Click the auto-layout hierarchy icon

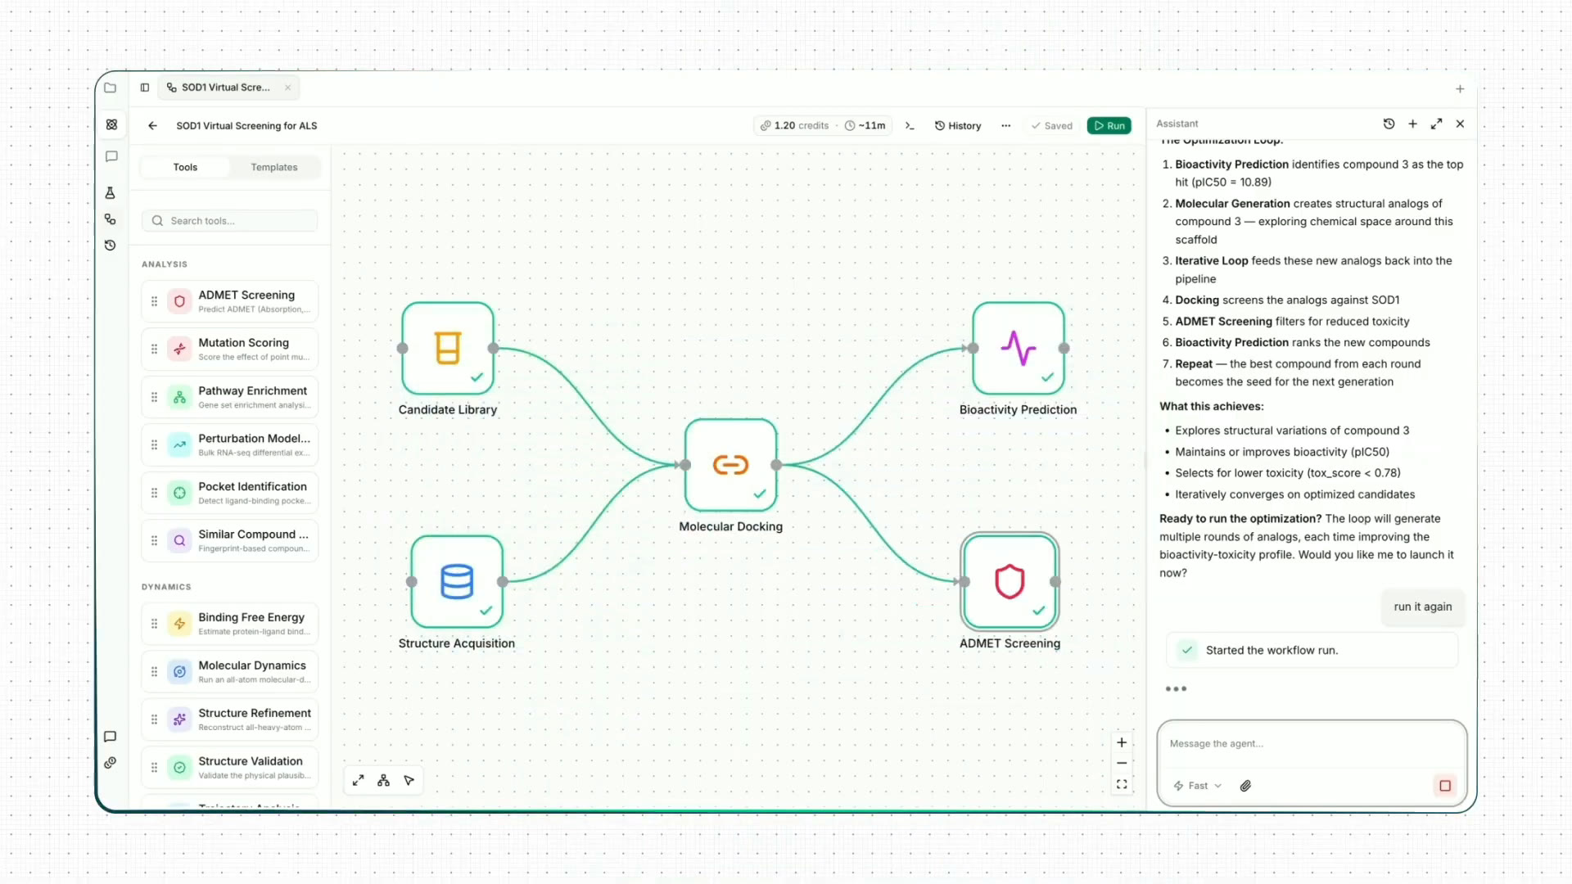pos(384,780)
